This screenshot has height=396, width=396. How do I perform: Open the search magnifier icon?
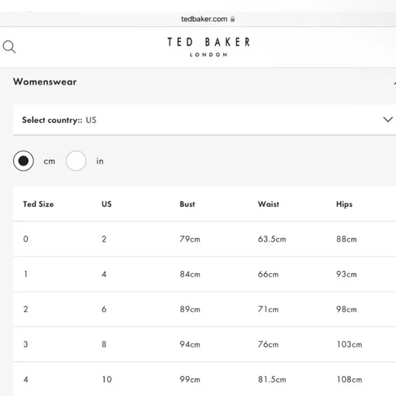pos(9,46)
